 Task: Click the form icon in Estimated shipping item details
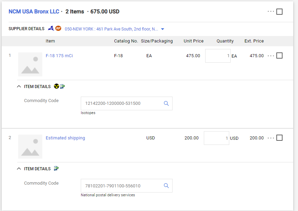tap(56, 169)
